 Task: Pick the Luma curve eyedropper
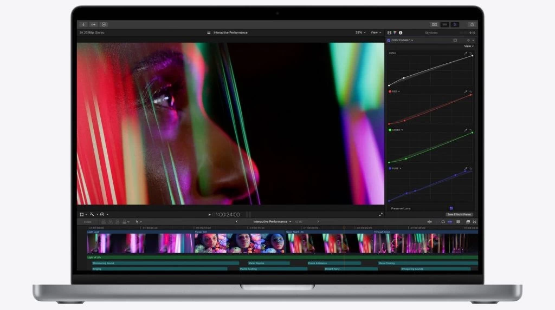click(465, 53)
